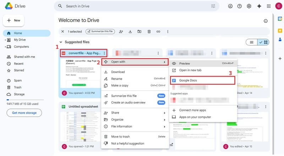Click the Gemini sparkle icon
Viewport: 284px width, 156px height.
(x=259, y=6)
